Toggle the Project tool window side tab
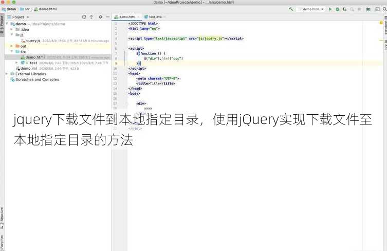 point(2,25)
